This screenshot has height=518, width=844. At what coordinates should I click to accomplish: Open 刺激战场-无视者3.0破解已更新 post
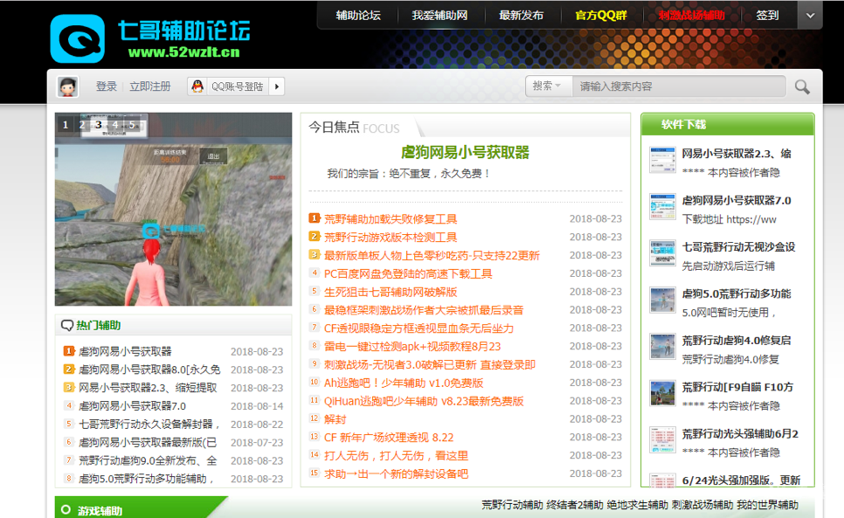pos(430,365)
